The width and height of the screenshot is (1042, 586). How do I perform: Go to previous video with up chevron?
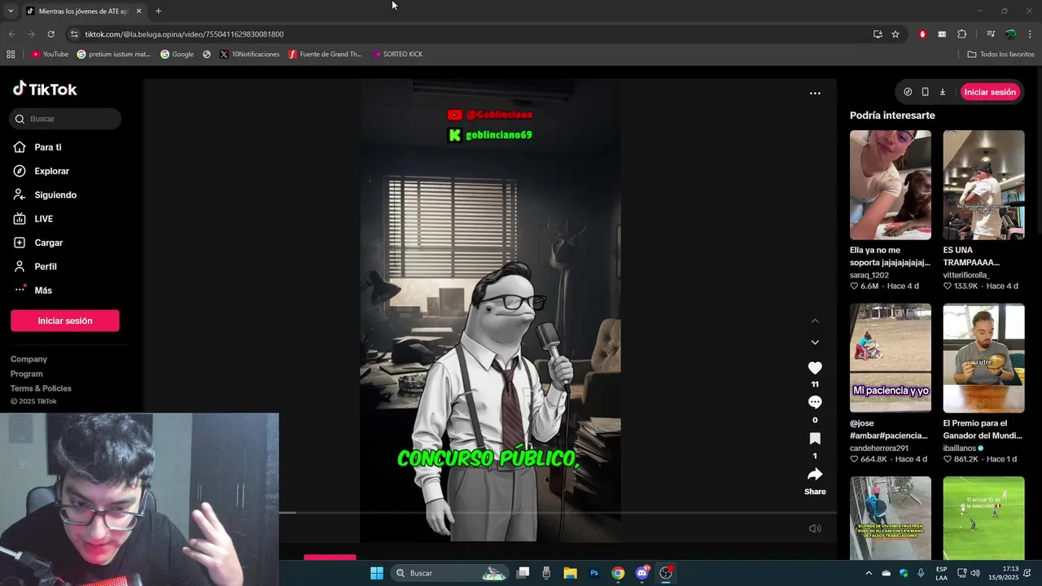815,321
